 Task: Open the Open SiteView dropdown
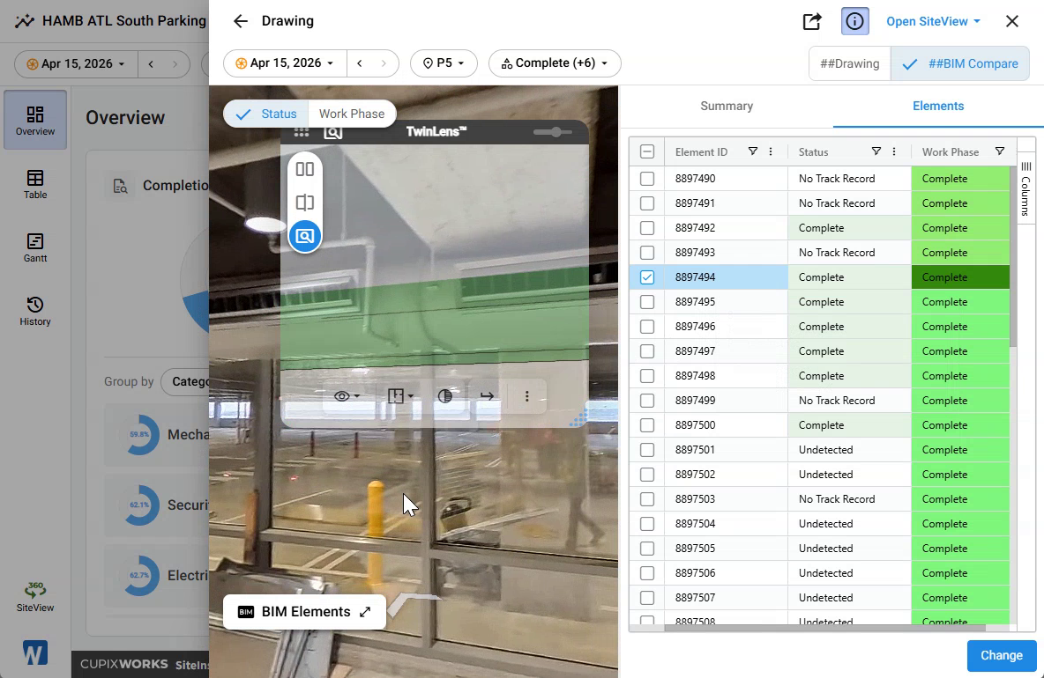933,21
